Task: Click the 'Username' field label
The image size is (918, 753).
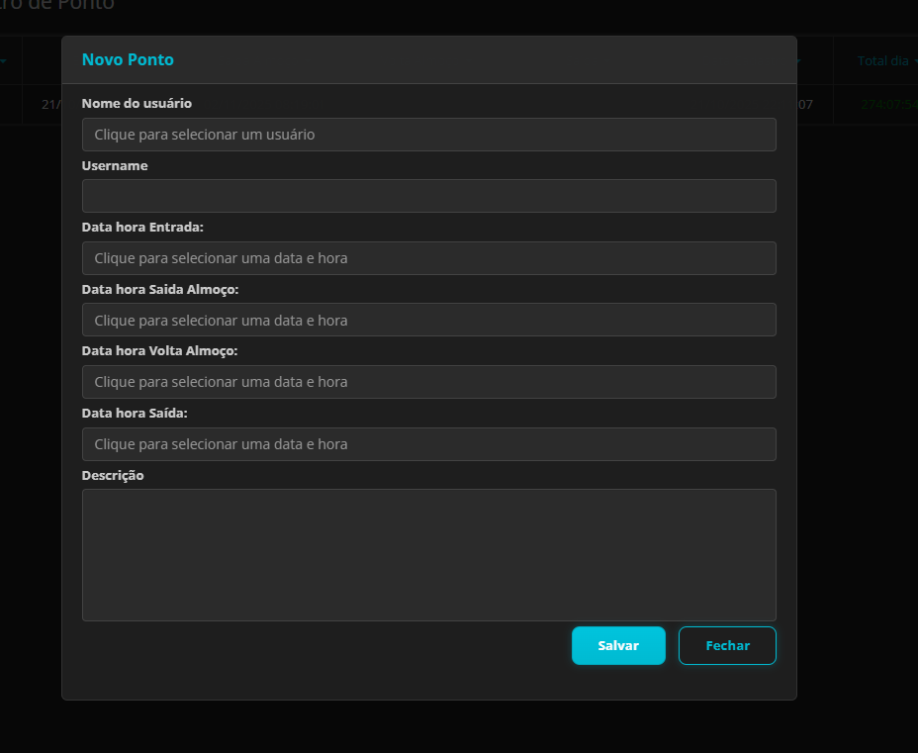Action: coord(115,165)
